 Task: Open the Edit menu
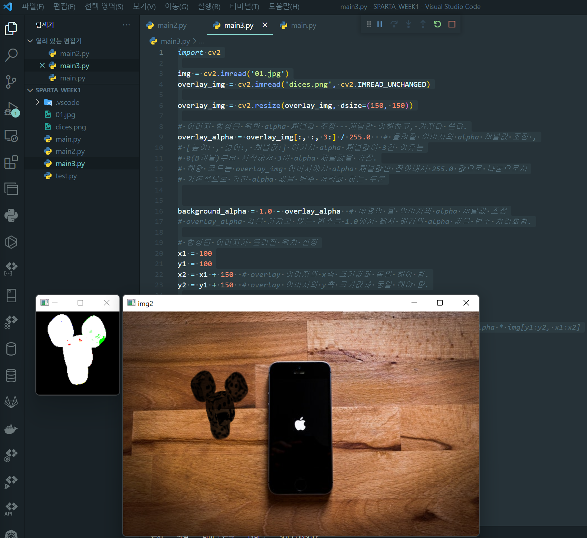(x=64, y=7)
